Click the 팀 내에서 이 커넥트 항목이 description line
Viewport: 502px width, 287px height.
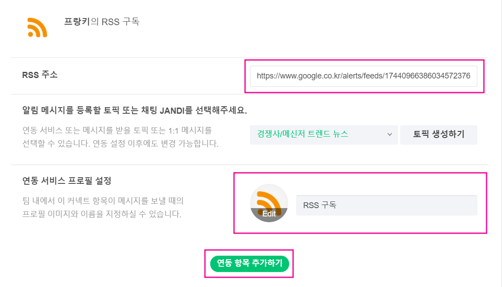tap(103, 201)
